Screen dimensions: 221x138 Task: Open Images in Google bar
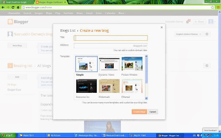(39, 13)
